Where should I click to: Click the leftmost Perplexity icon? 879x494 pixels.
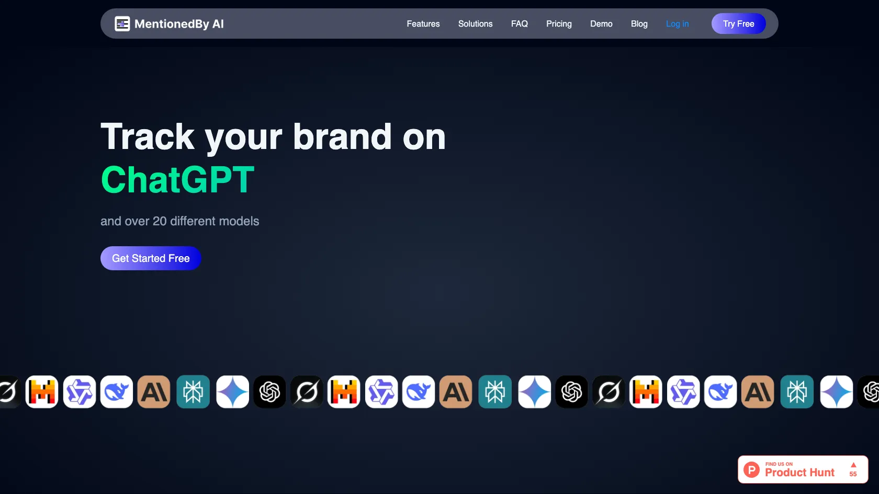[193, 392]
